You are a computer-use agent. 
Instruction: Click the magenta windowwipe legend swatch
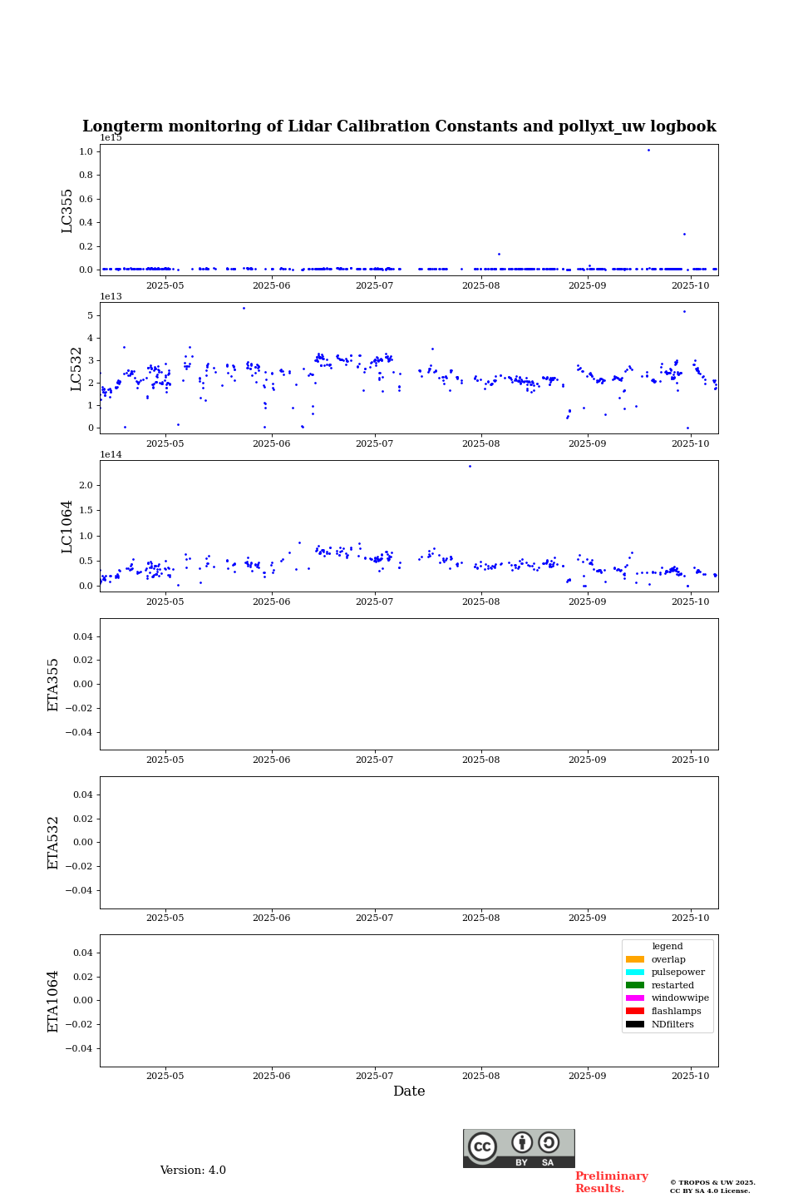635,998
